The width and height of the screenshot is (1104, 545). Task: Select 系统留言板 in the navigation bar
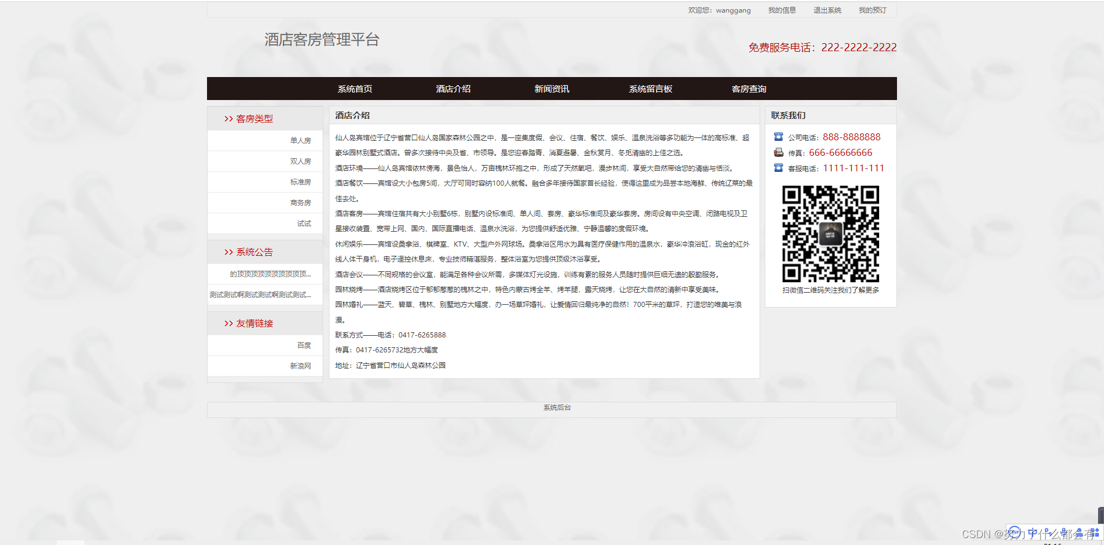click(650, 89)
